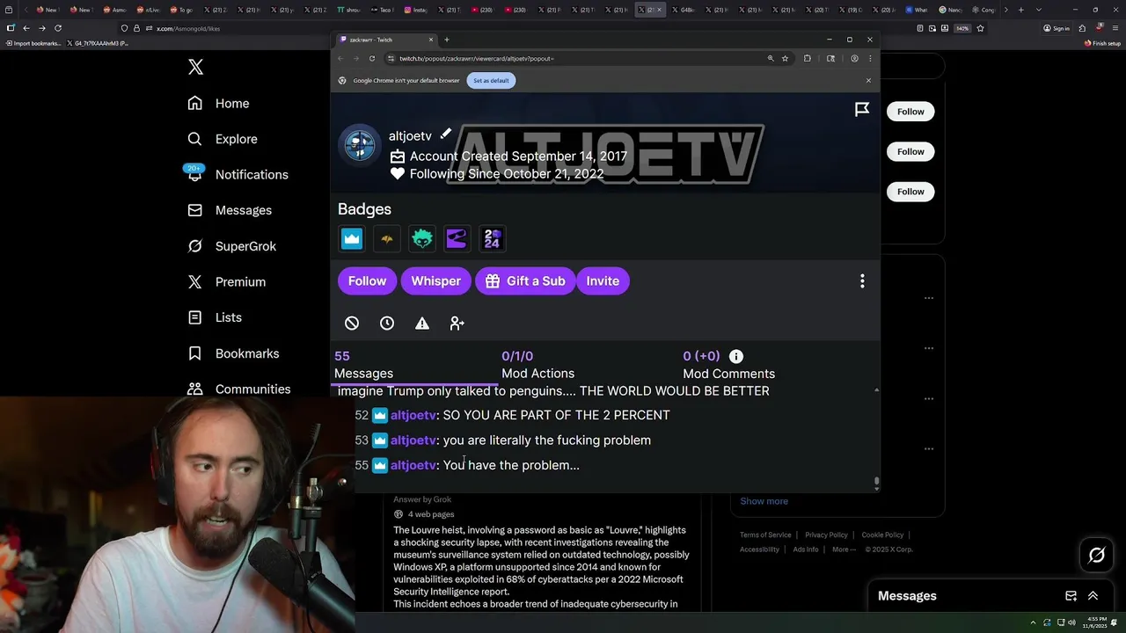1126x633 pixels.
Task: Click the X logo in the sidebar
Action: point(195,67)
